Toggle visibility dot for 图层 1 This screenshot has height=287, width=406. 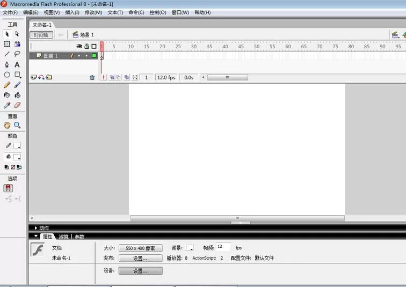tap(79, 56)
